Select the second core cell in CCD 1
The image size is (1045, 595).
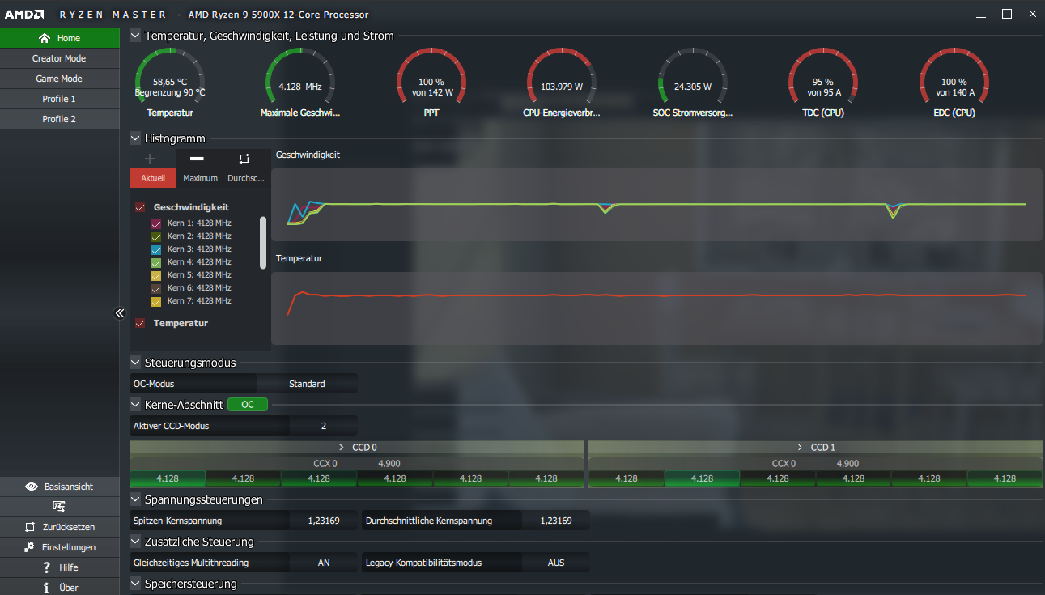(702, 478)
